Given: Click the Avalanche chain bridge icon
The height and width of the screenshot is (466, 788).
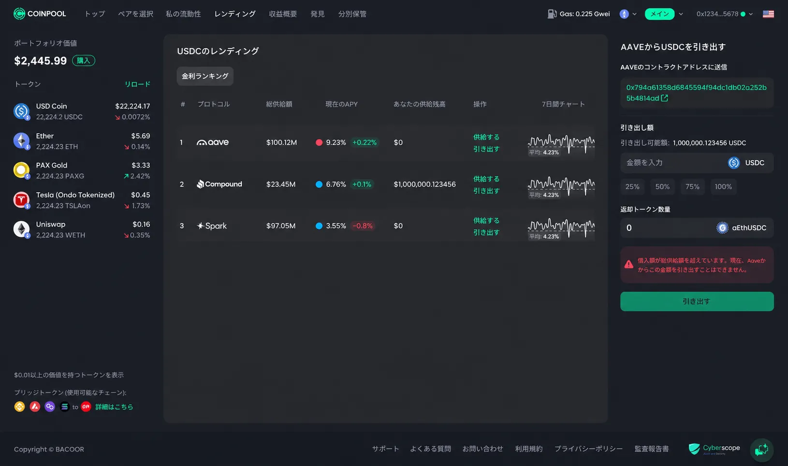Looking at the screenshot, I should 35,407.
